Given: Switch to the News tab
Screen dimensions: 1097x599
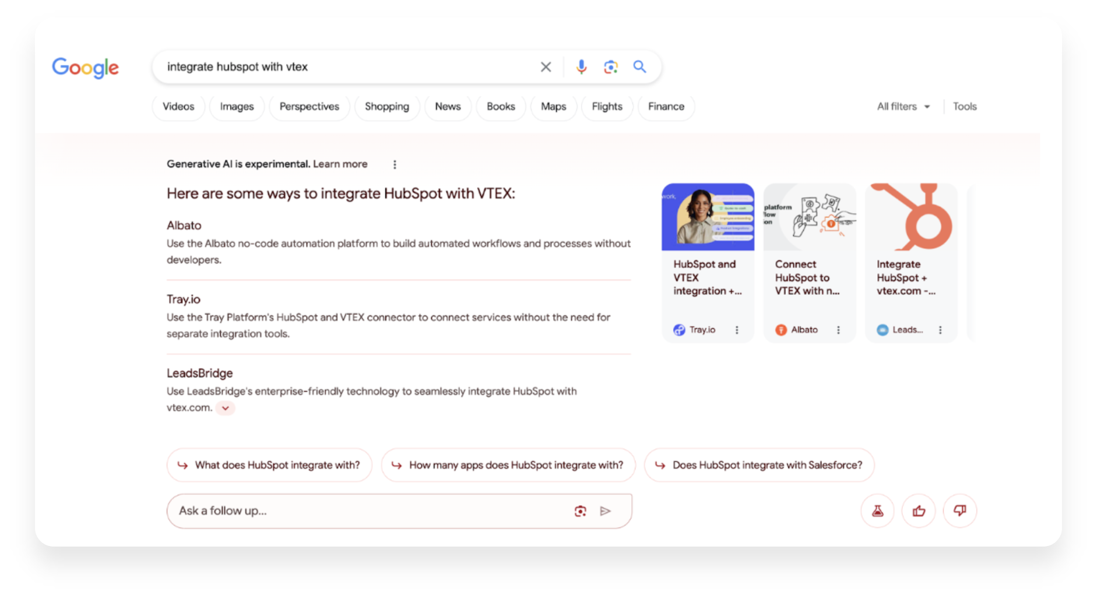Looking at the screenshot, I should click(x=448, y=107).
